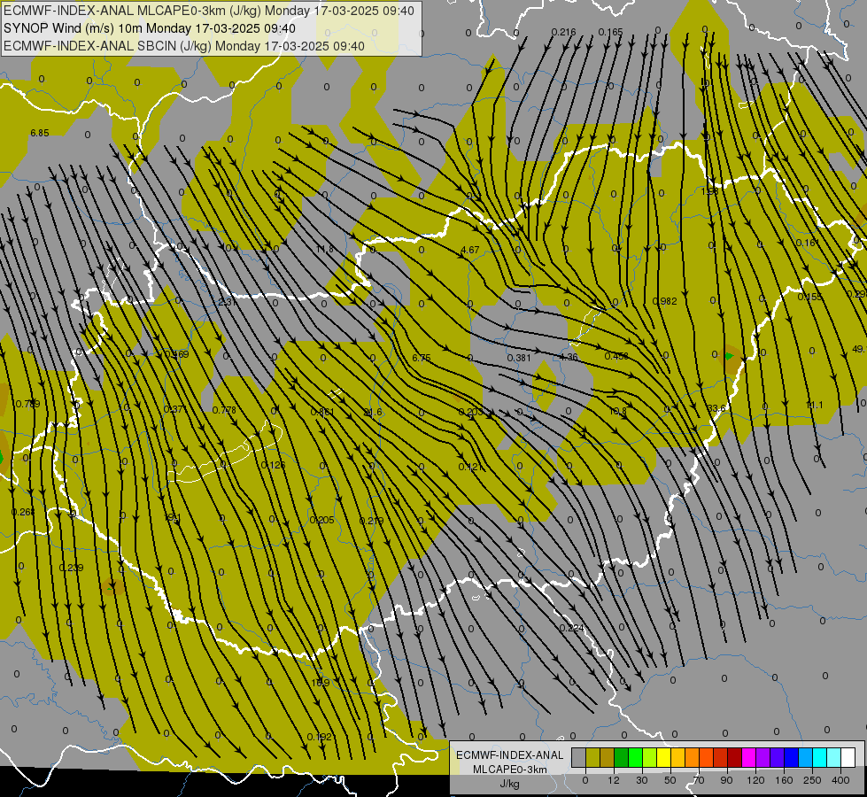Click the map value 0.216
This screenshot has height=797, width=867.
(563, 32)
